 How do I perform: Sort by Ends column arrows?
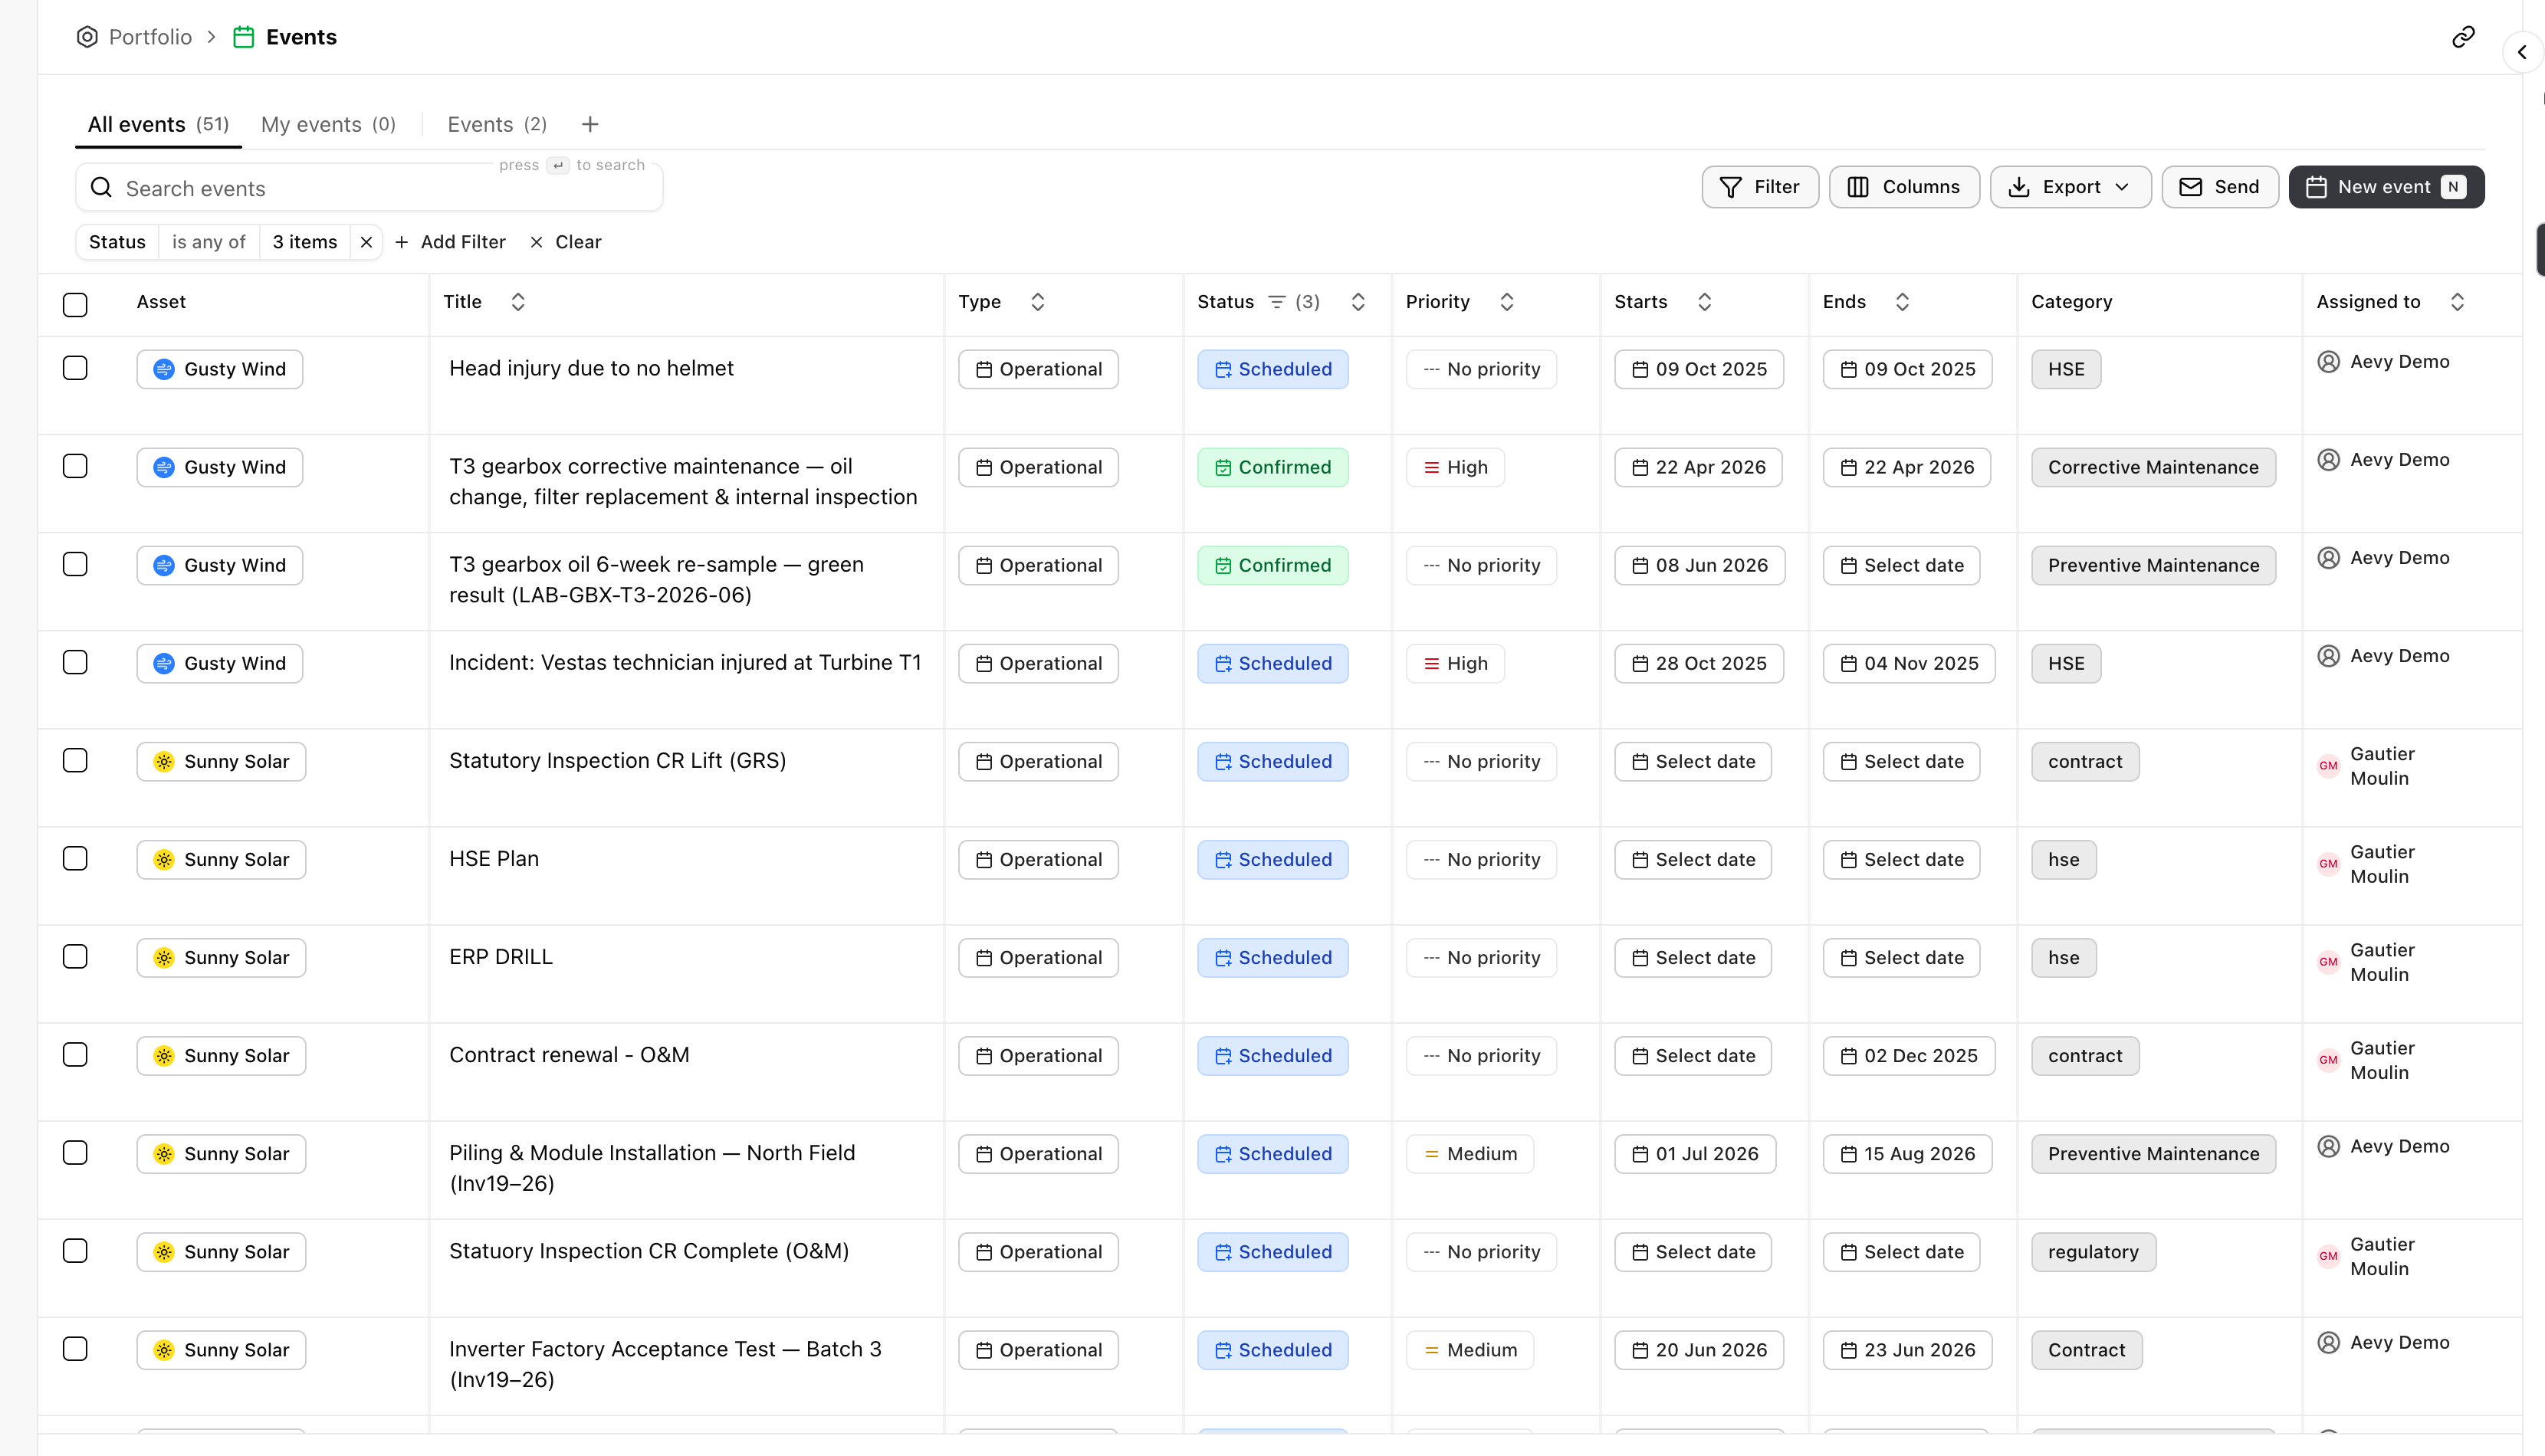[1903, 302]
